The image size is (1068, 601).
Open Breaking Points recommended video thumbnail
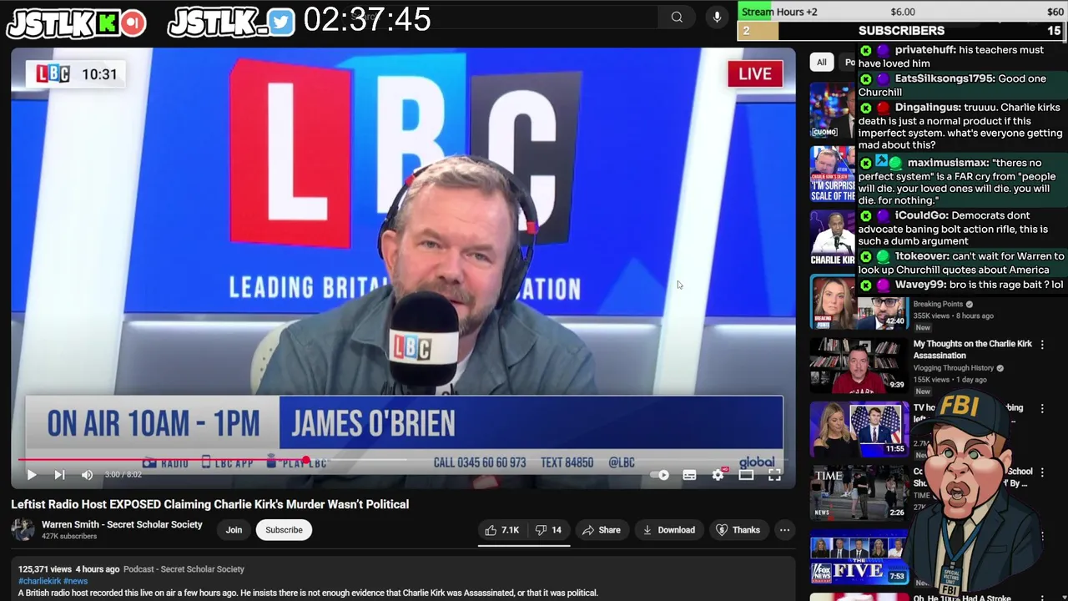click(859, 302)
